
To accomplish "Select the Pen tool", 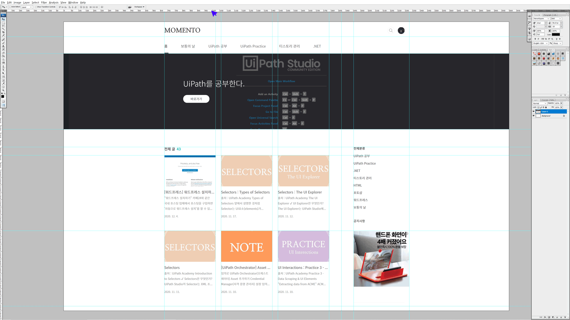I will pos(3,66).
